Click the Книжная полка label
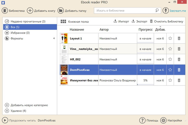 [x=78, y=22]
